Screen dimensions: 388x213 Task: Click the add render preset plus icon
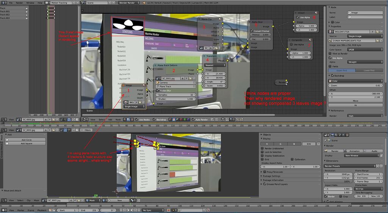[378, 166]
